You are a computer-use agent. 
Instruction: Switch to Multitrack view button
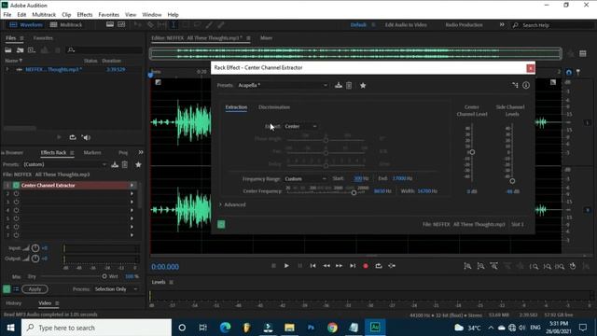coord(66,25)
